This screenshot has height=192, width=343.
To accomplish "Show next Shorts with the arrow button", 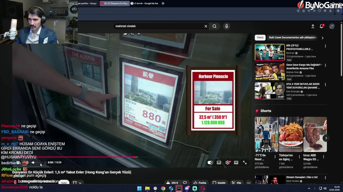I will pyautogui.click(x=326, y=138).
